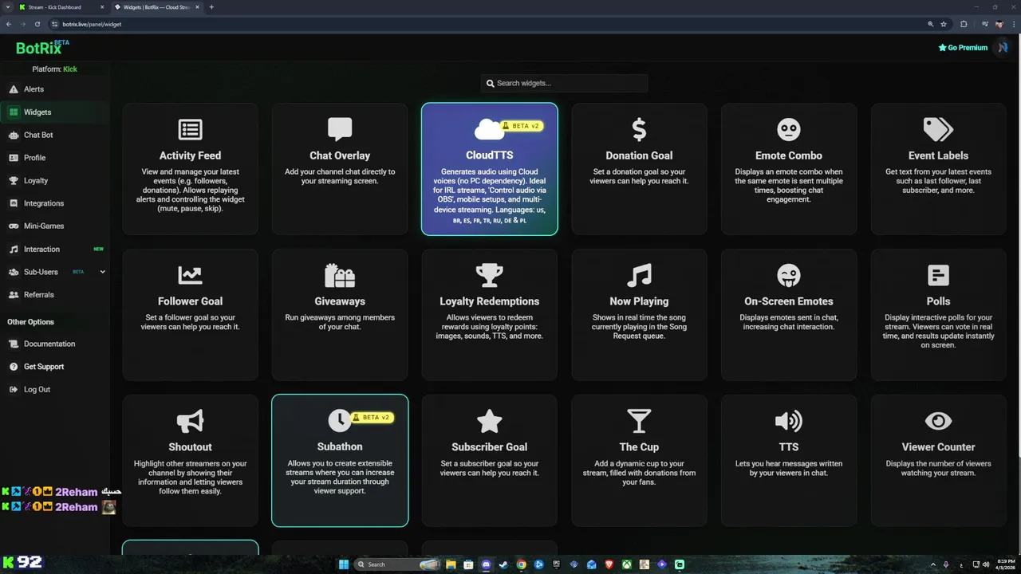Click the BotRix logo

(x=42, y=48)
